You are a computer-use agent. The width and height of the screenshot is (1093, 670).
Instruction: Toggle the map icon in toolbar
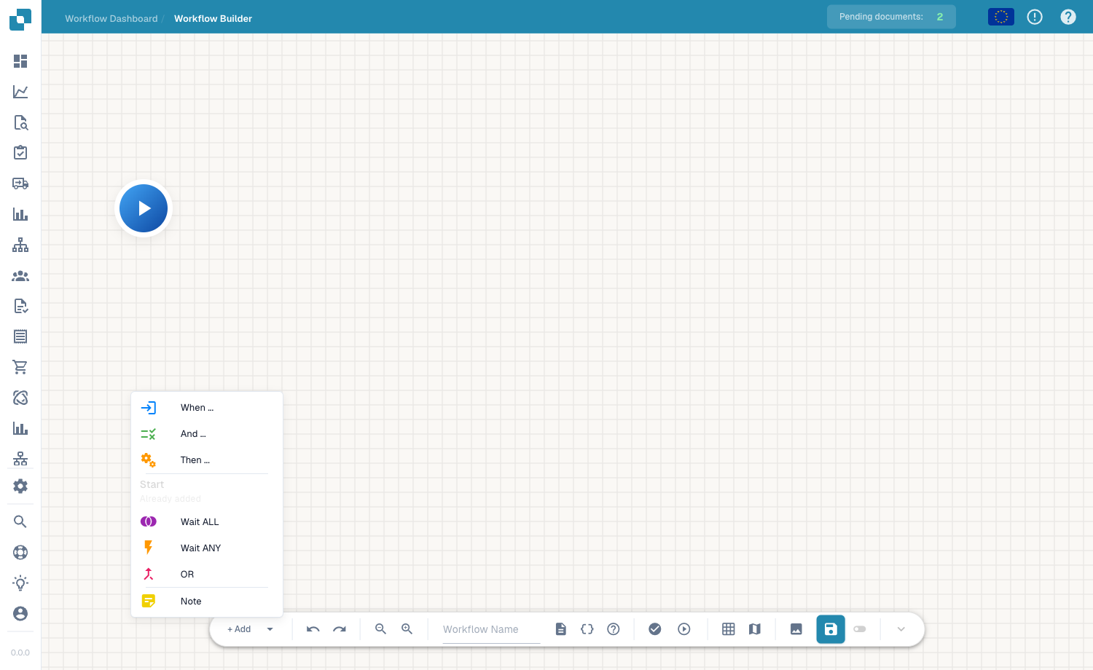[x=755, y=629]
